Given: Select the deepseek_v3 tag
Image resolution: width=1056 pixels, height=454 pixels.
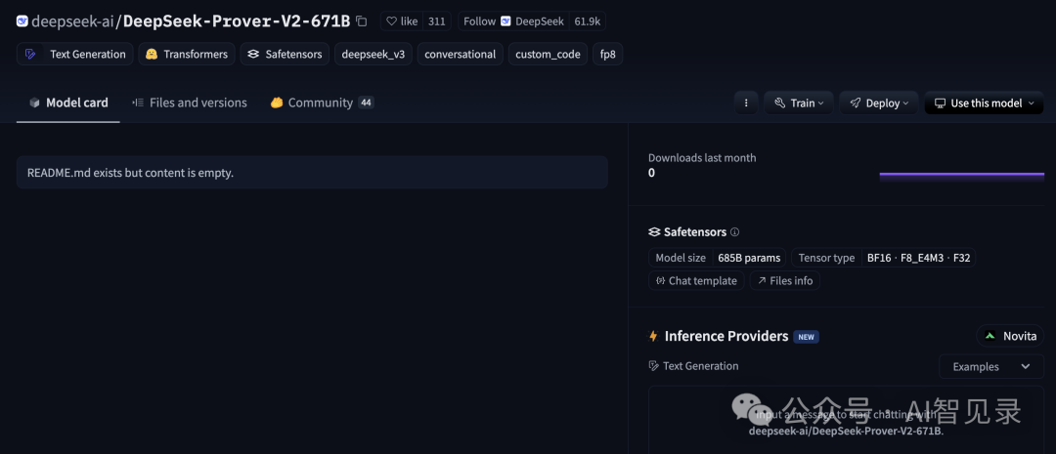Looking at the screenshot, I should coord(374,54).
